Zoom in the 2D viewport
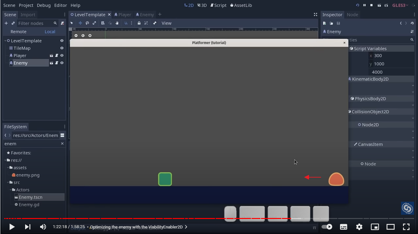The height and width of the screenshot is (234, 418). click(x=90, y=36)
